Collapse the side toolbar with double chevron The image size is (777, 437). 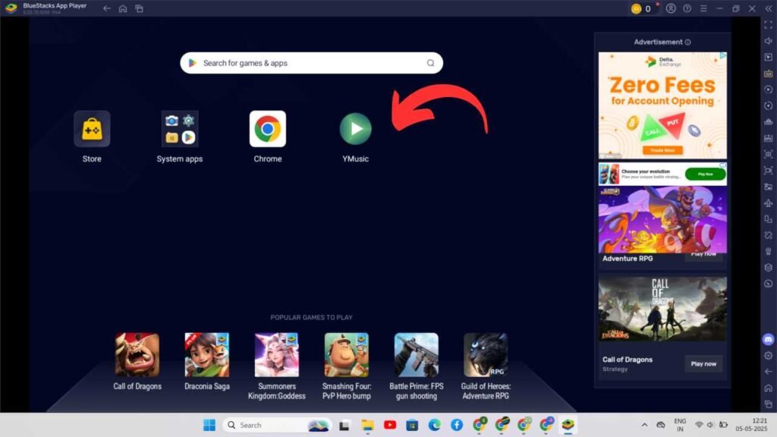[769, 8]
